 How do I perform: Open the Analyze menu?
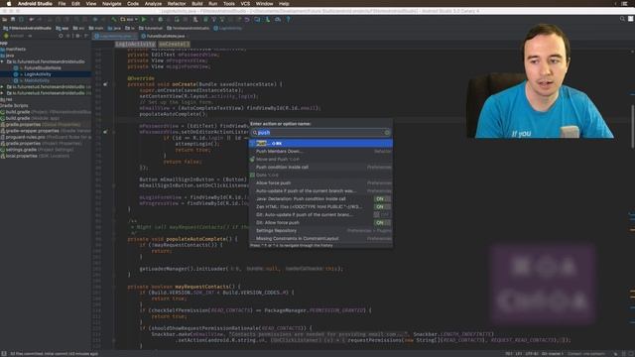tap(153, 4)
